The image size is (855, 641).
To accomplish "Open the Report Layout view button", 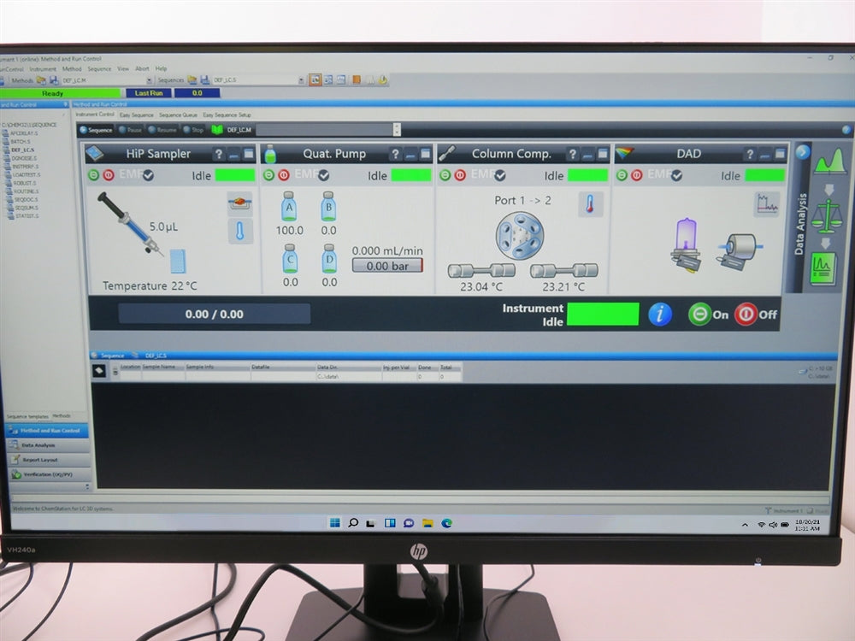I will click(48, 460).
